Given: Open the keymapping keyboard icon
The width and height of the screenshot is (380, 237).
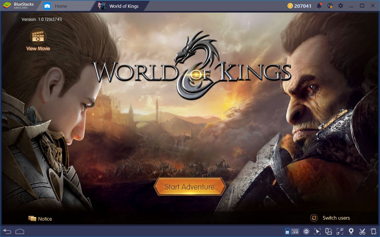Looking at the screenshot, I should click(x=295, y=231).
